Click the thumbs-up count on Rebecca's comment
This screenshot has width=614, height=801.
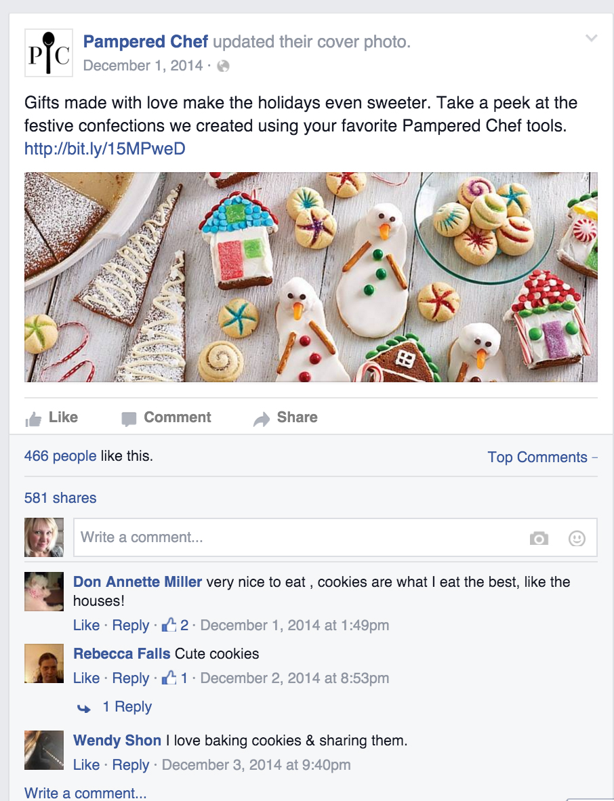[x=176, y=678]
